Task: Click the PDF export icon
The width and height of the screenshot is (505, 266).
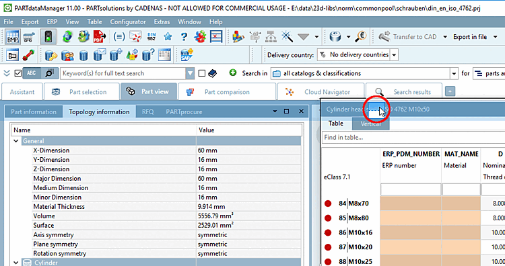Action: point(100,37)
